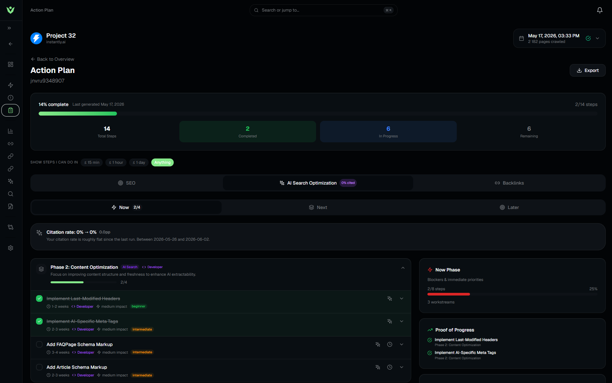Click the green check status icon beside the crawl date
Screen dimensions: 612x383
point(588,38)
